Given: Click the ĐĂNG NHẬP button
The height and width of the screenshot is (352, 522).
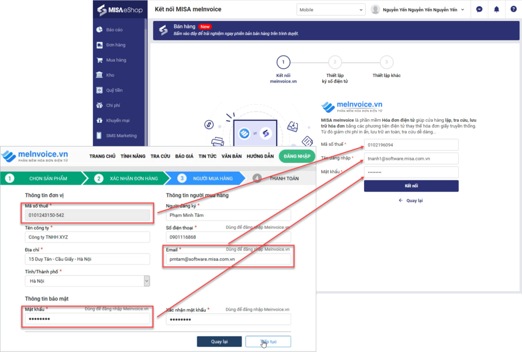Looking at the screenshot, I should tap(297, 156).
